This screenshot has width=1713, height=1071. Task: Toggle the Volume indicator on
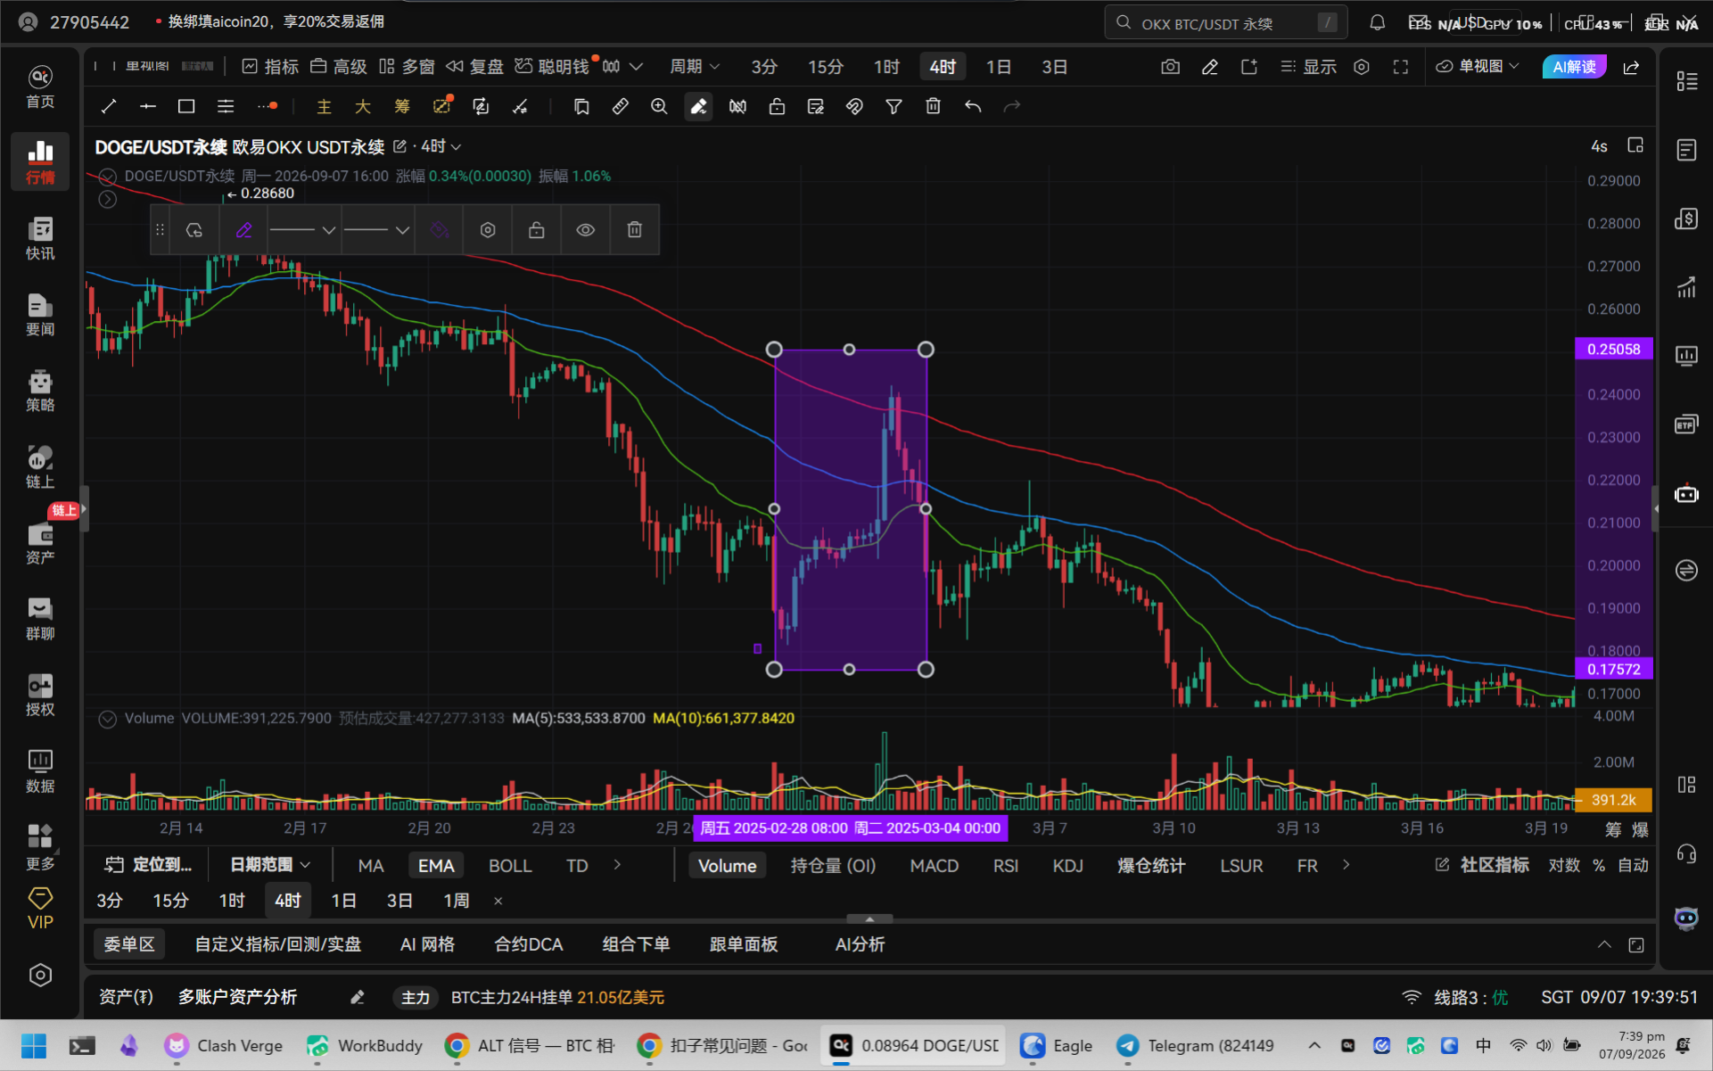(x=727, y=865)
